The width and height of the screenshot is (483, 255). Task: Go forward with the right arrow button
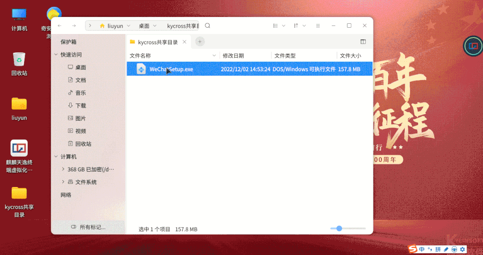click(x=74, y=25)
